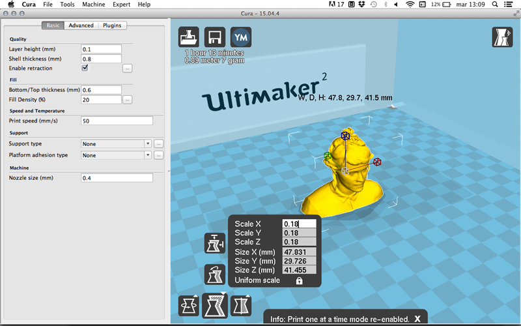Click the Scale Y input field
Screen dimensions: 521x326
(300, 233)
